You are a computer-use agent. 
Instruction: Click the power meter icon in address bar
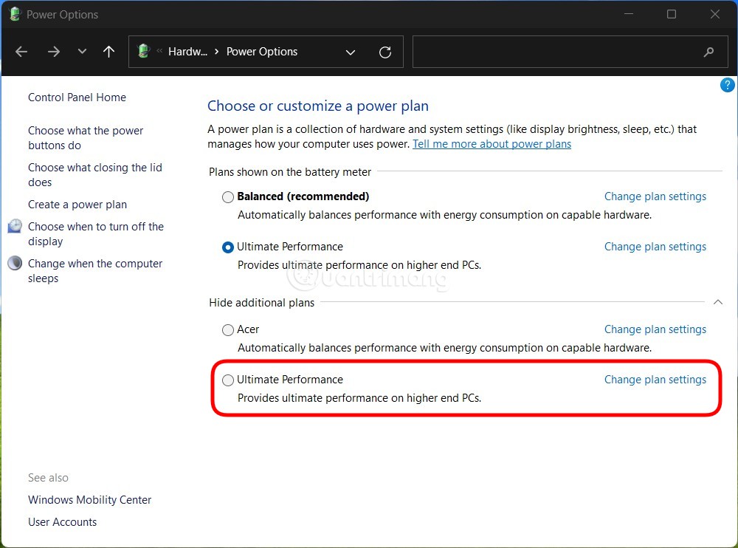[142, 51]
